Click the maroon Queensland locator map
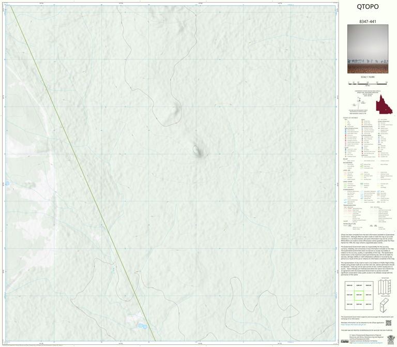397x347 pixels. 384,104
